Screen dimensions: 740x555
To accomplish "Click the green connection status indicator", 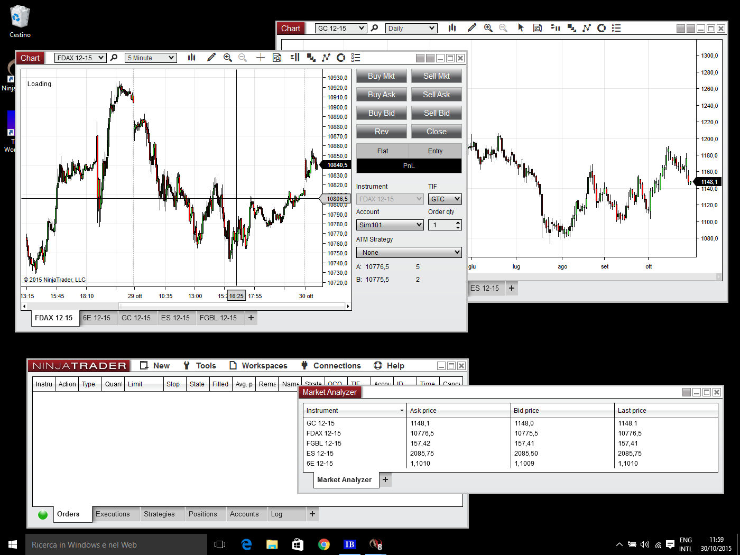I will coord(43,514).
